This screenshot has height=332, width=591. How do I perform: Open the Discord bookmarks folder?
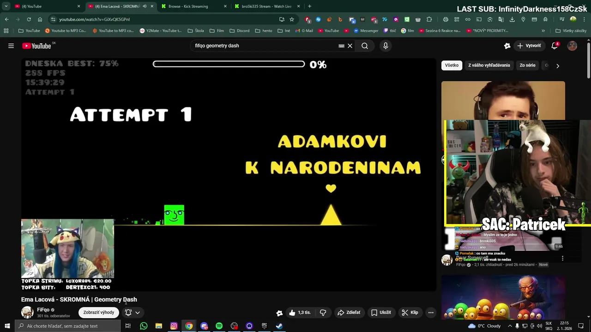[239, 31]
